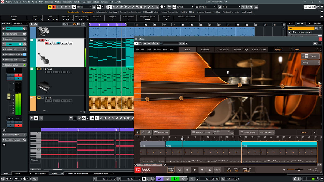Open the MixConsole tab in the lower zone
The width and height of the screenshot is (324, 182).
click(x=40, y=173)
